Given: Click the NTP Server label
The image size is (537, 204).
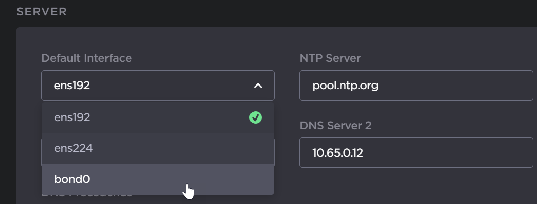Looking at the screenshot, I should click(330, 58).
